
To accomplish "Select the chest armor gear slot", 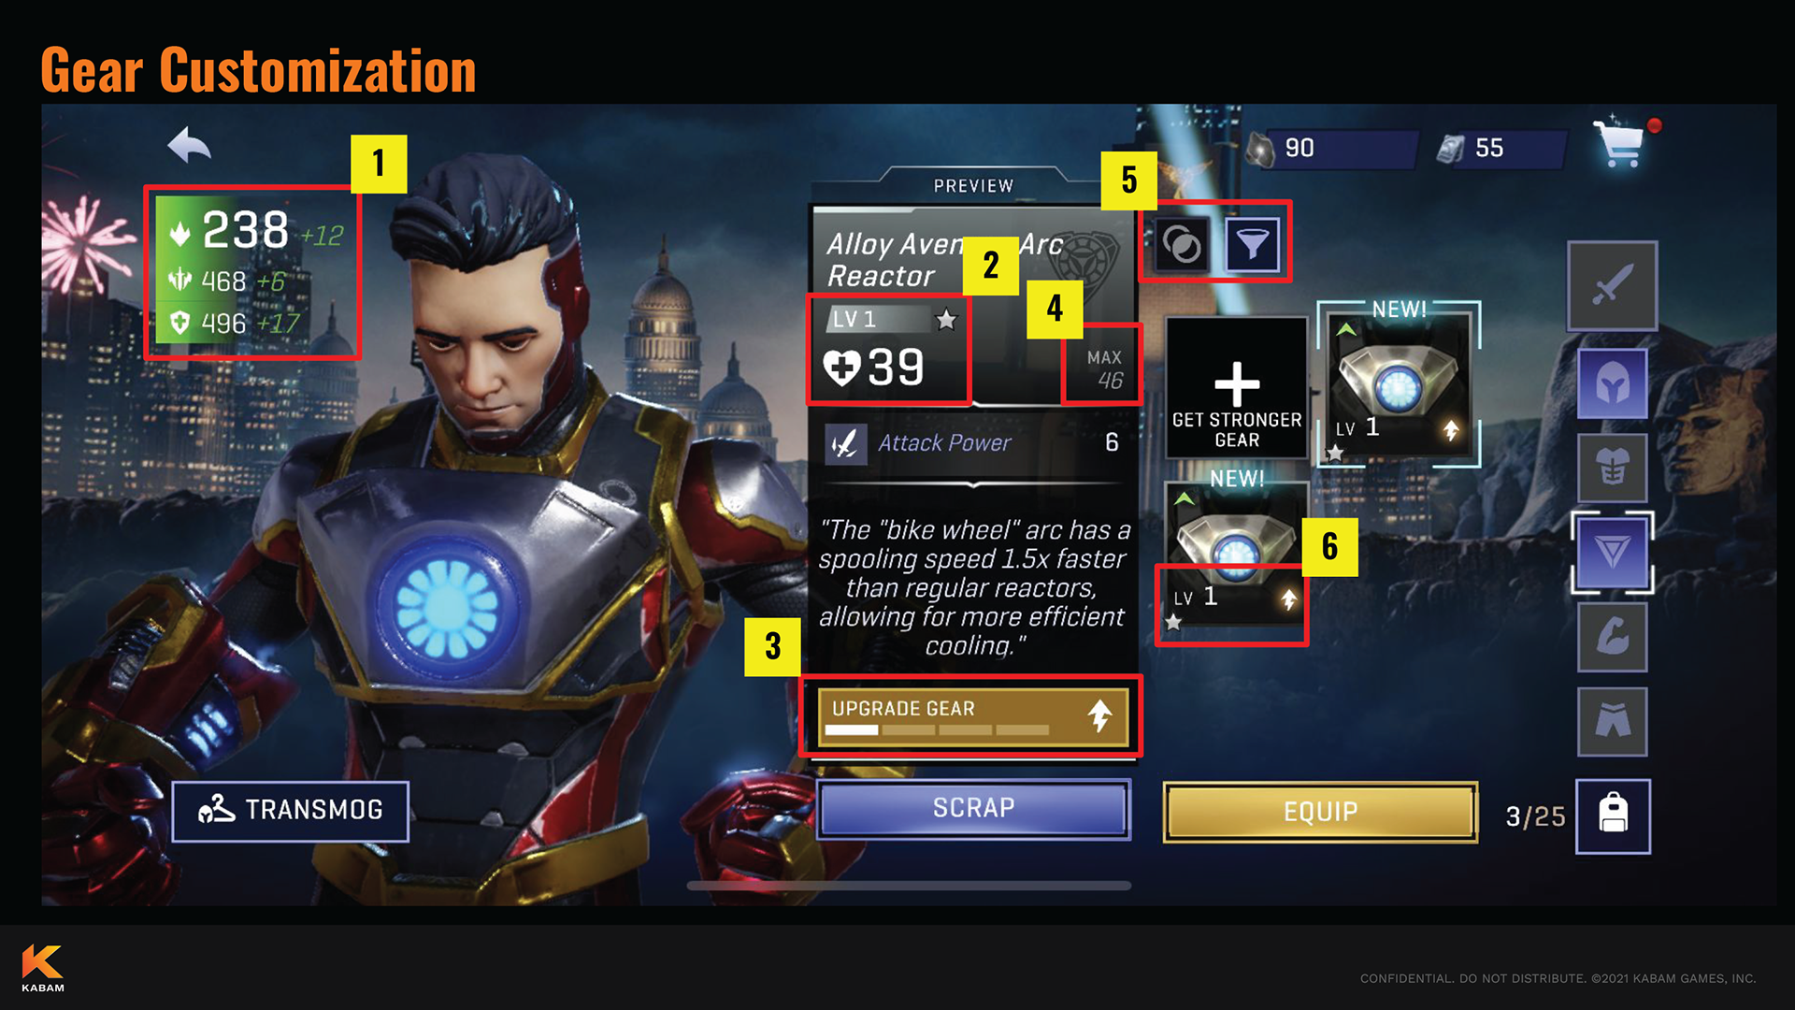I will [x=1612, y=468].
